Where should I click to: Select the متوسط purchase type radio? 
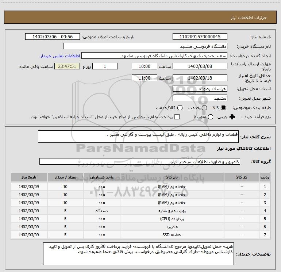(211, 117)
